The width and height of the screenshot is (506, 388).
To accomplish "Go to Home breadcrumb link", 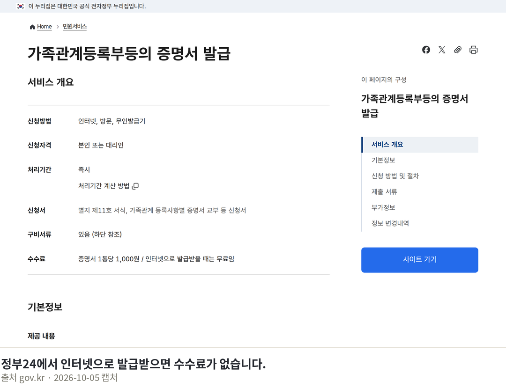I will (44, 26).
